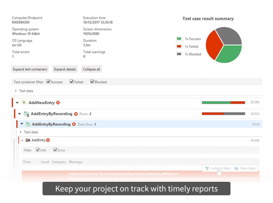Disable the Info log filter checkbox

(x=38, y=150)
